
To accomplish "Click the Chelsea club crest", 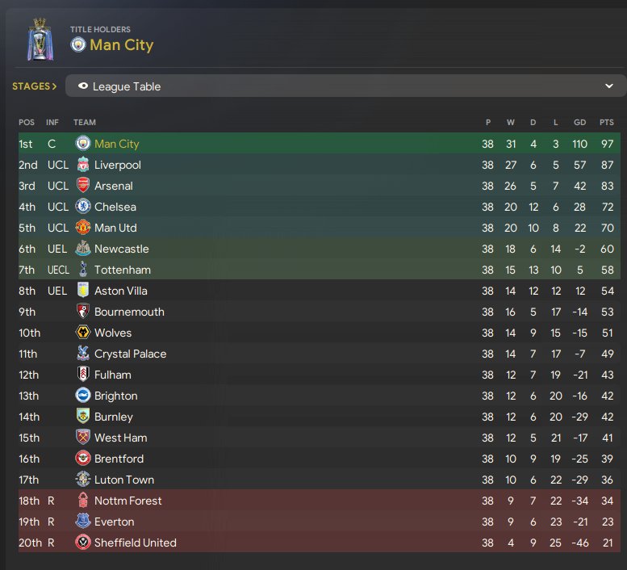I will pyautogui.click(x=83, y=207).
